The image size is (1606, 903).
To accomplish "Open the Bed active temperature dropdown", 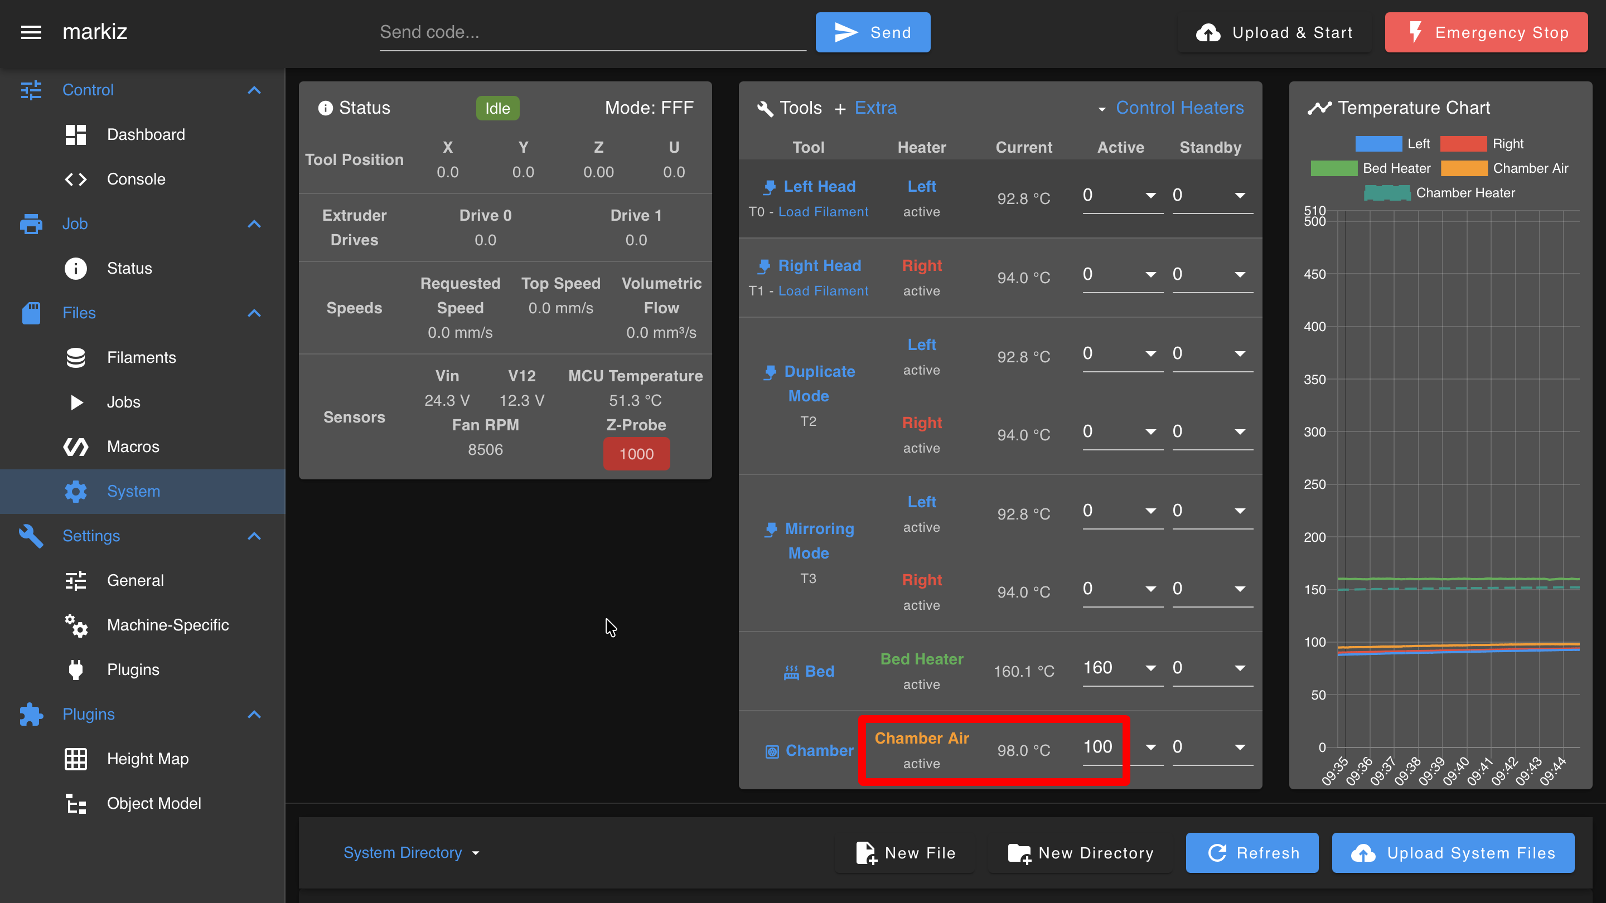I will pos(1150,668).
